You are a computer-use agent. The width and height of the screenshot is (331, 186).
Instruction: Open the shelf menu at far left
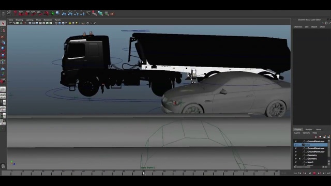[x=3, y=13]
